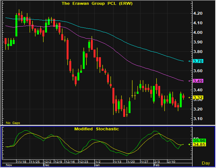Screen dimensions: 216x168
Task: Click the Day timeframe label
Action: [206, 163]
